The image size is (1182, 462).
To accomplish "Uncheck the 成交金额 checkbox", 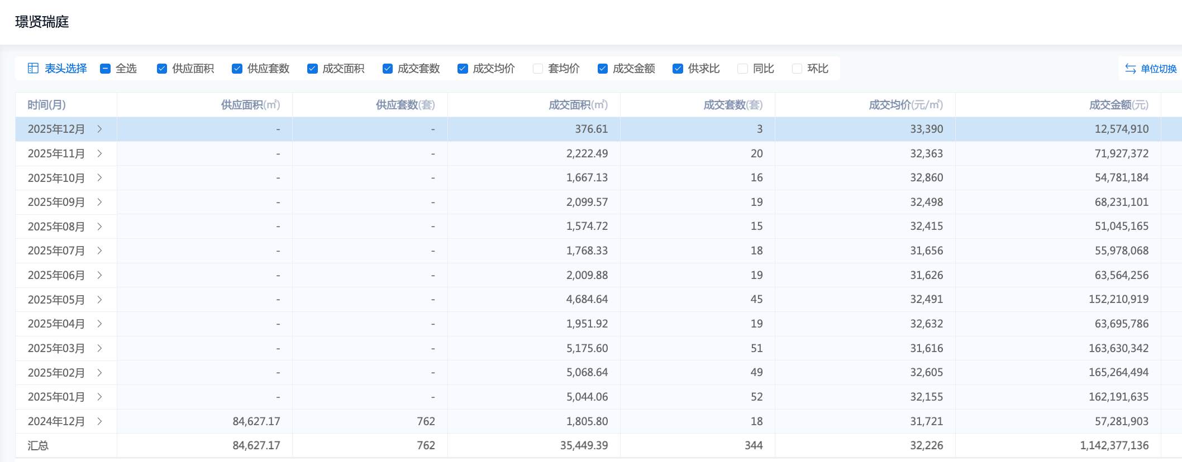I will pyautogui.click(x=603, y=69).
